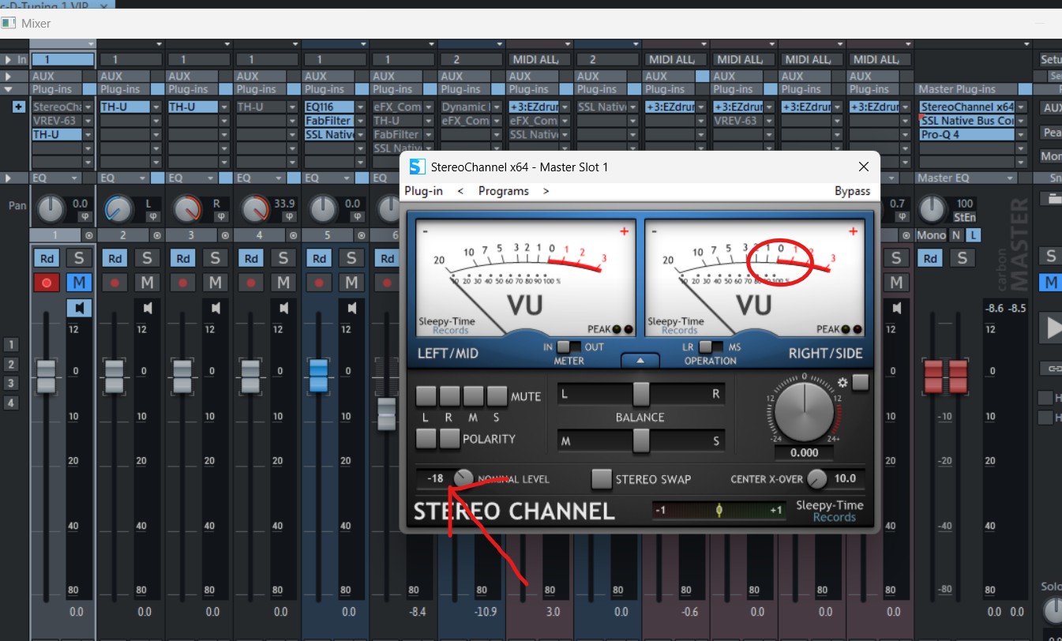The image size is (1062, 641).
Task: Mute the L channel in StereoChannel
Action: coord(426,395)
